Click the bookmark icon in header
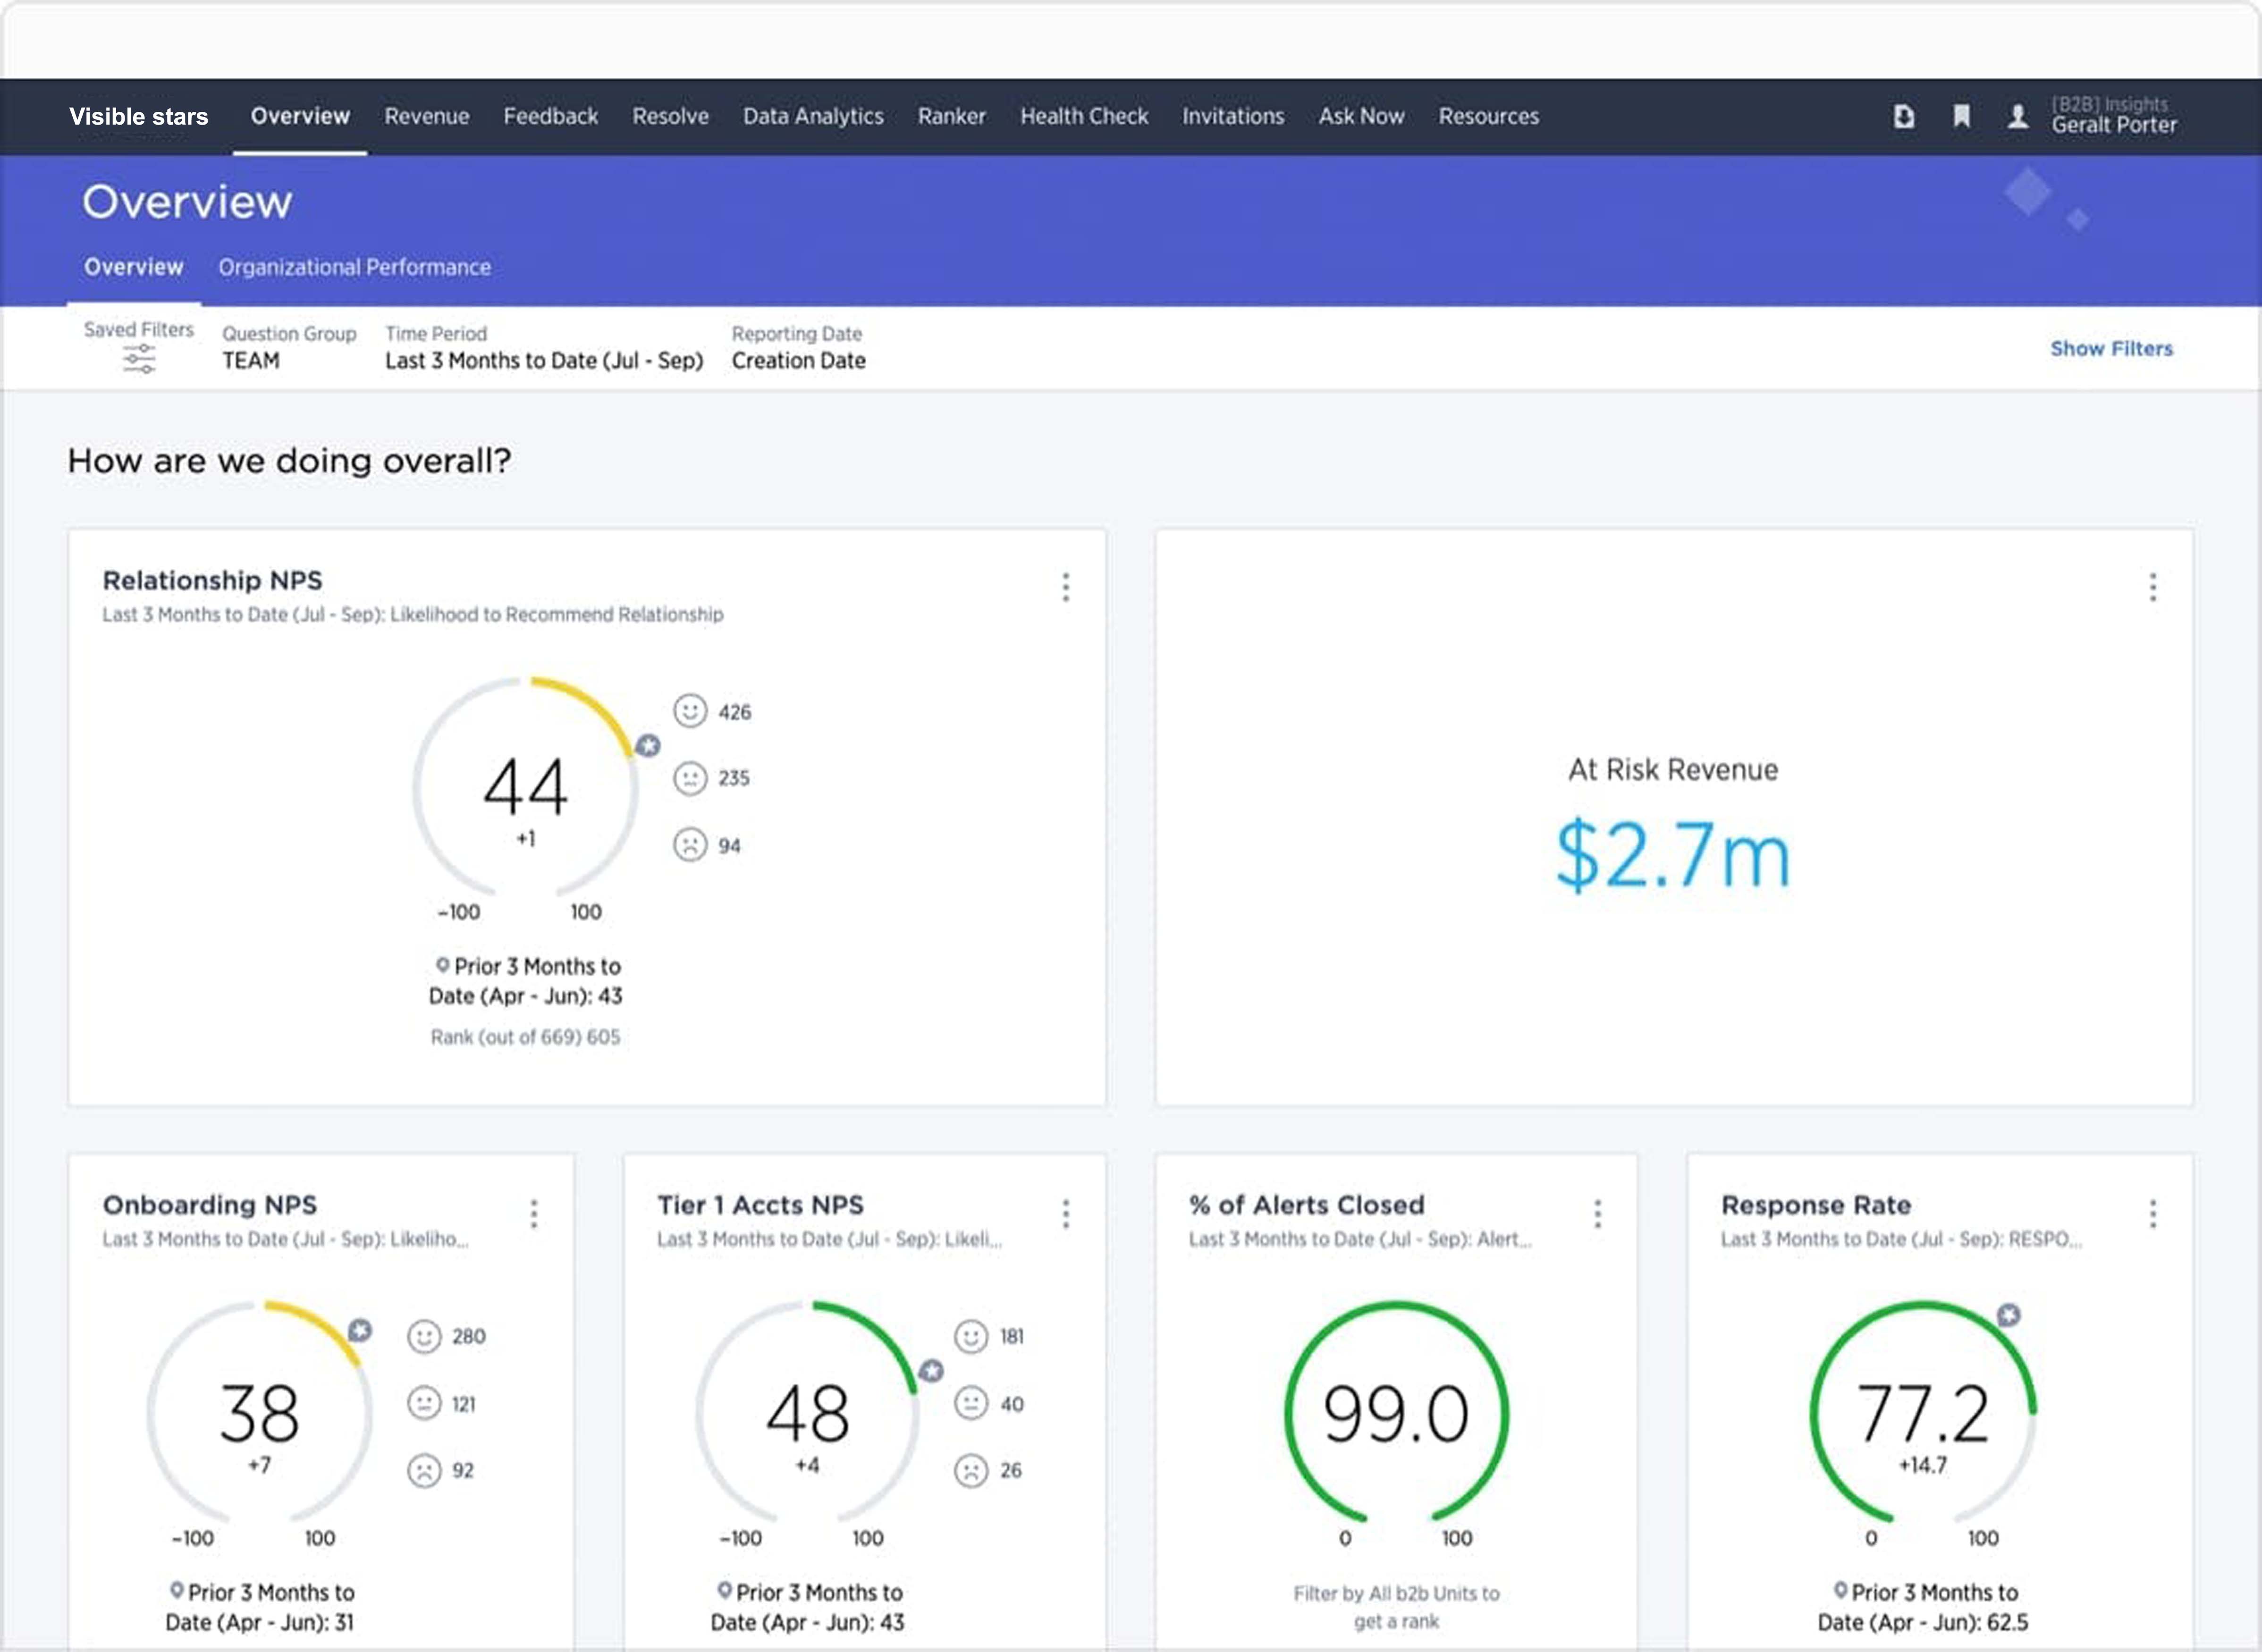Image resolution: width=2262 pixels, height=1652 pixels. [1961, 117]
